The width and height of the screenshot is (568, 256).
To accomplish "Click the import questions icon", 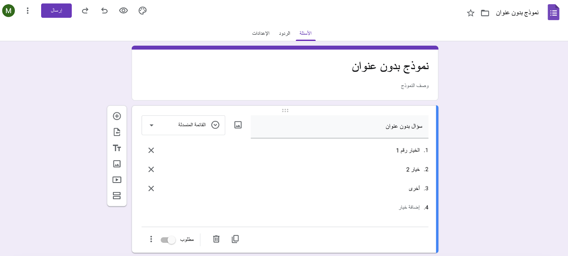I will coord(117,132).
